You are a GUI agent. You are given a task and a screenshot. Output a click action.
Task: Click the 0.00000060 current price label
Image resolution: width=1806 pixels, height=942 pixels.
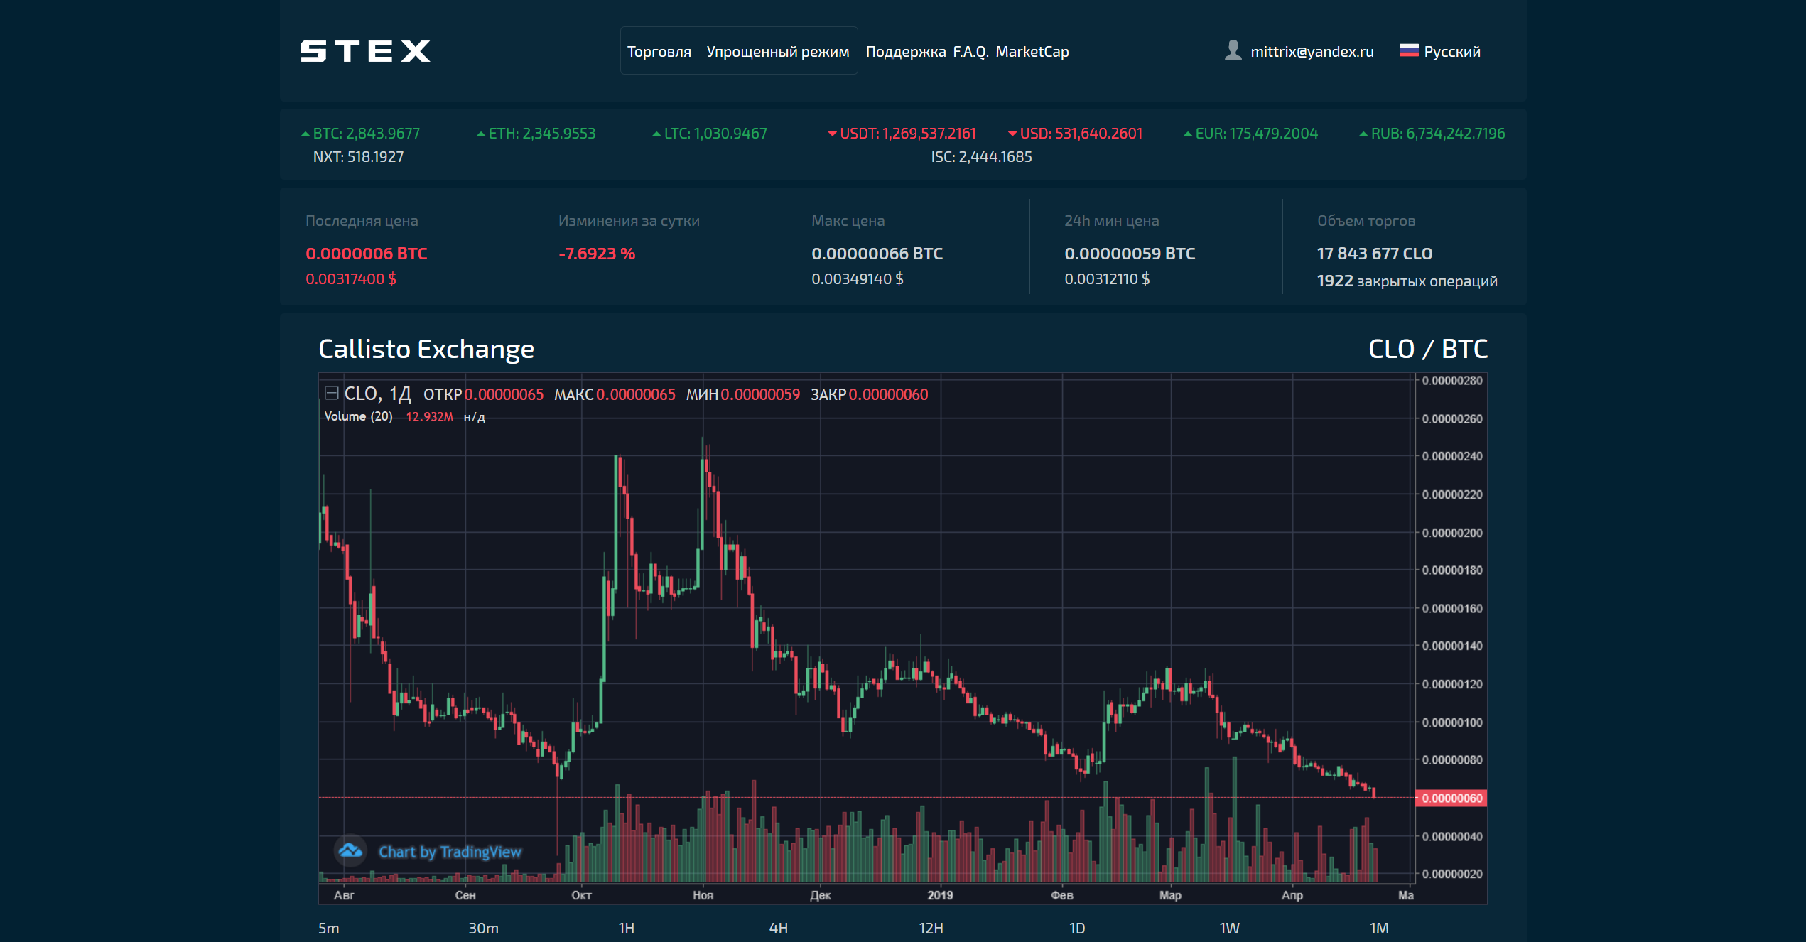click(1451, 798)
